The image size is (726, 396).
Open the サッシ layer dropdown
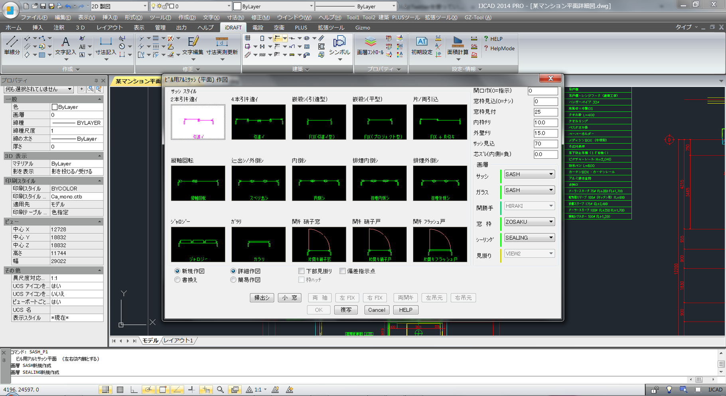[x=529, y=174]
